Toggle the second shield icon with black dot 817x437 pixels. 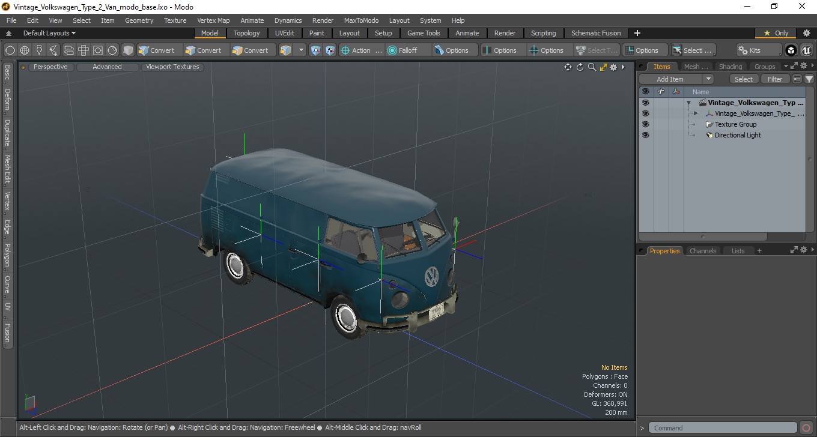(330, 50)
